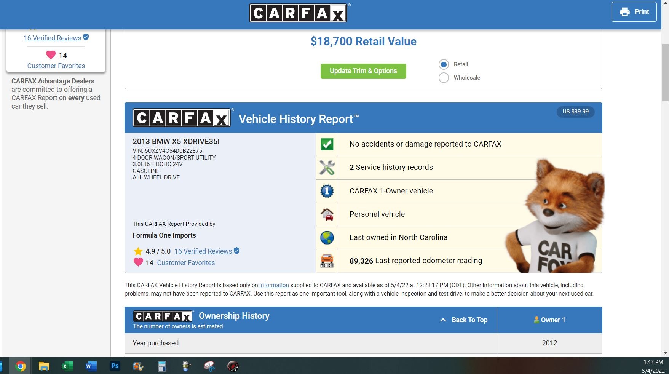Open 16 Verified Reviews link in report
The width and height of the screenshot is (669, 374).
click(203, 251)
